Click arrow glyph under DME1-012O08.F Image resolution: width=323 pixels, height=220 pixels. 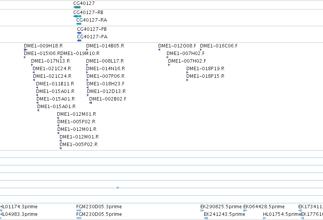point(159,50)
